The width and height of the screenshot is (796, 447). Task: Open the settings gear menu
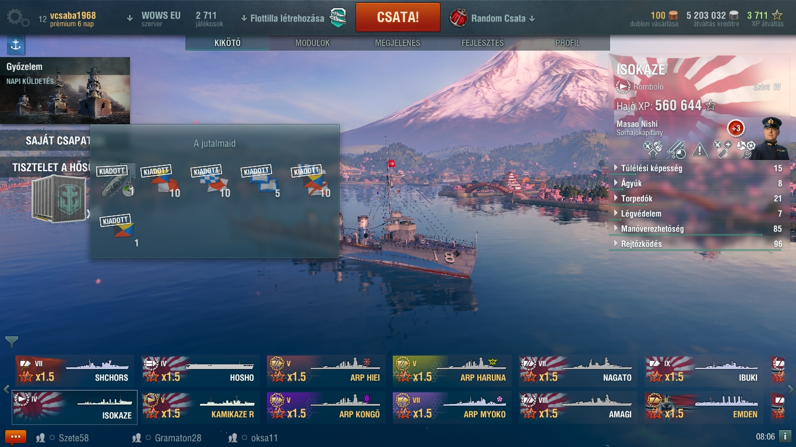click(x=17, y=18)
